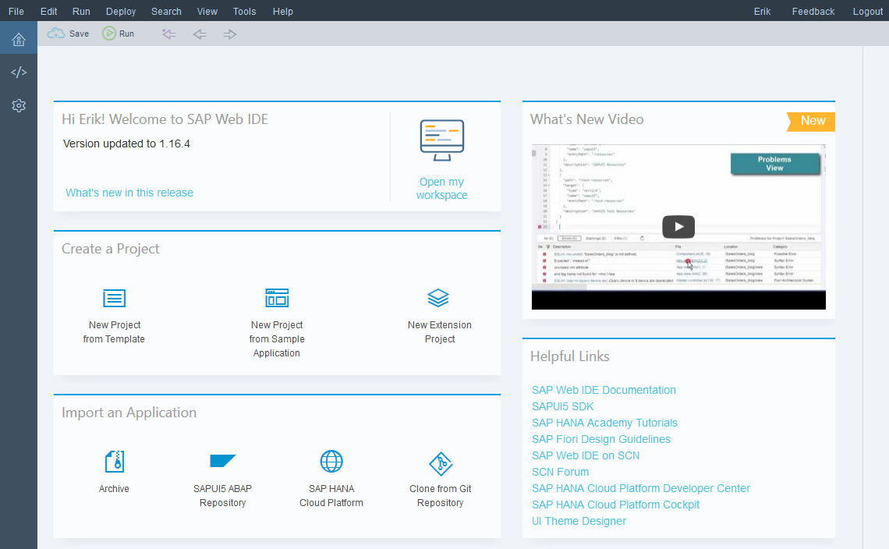Open SAP HANA Cloud Platform Developer Center link
This screenshot has height=549, width=889.
pos(641,488)
